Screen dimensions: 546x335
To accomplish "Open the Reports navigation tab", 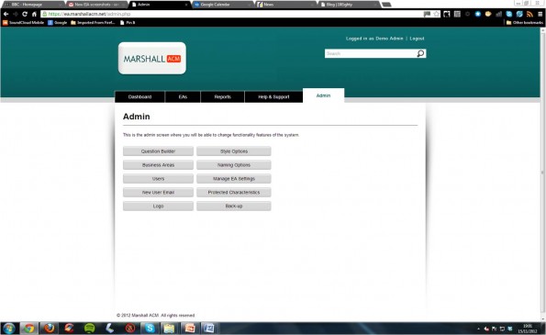I will (x=222, y=96).
